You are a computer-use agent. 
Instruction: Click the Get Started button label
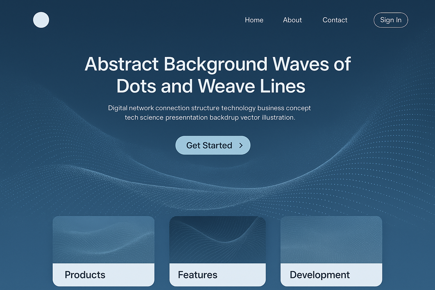click(x=209, y=145)
